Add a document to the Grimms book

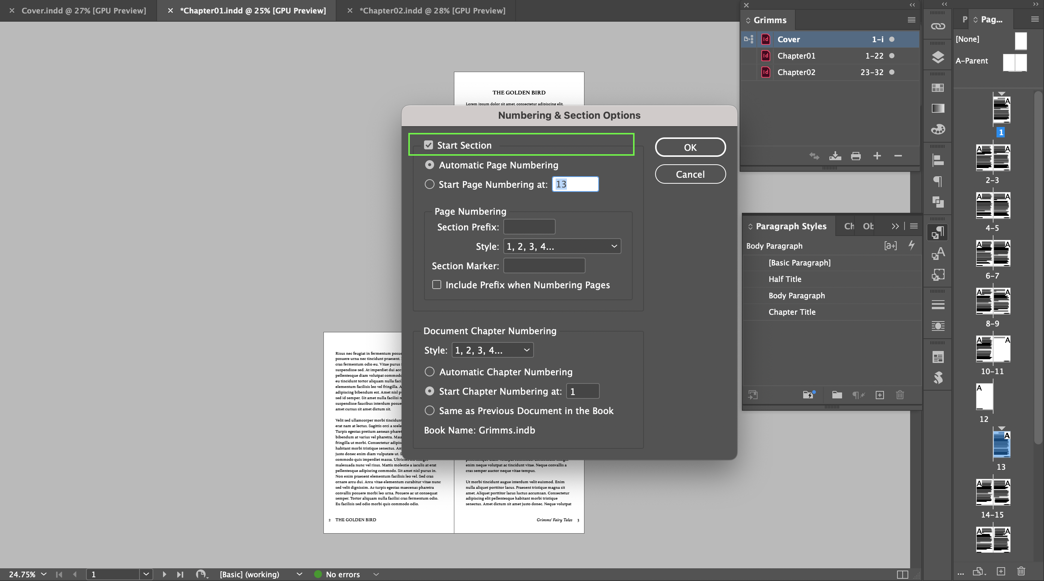(x=877, y=156)
